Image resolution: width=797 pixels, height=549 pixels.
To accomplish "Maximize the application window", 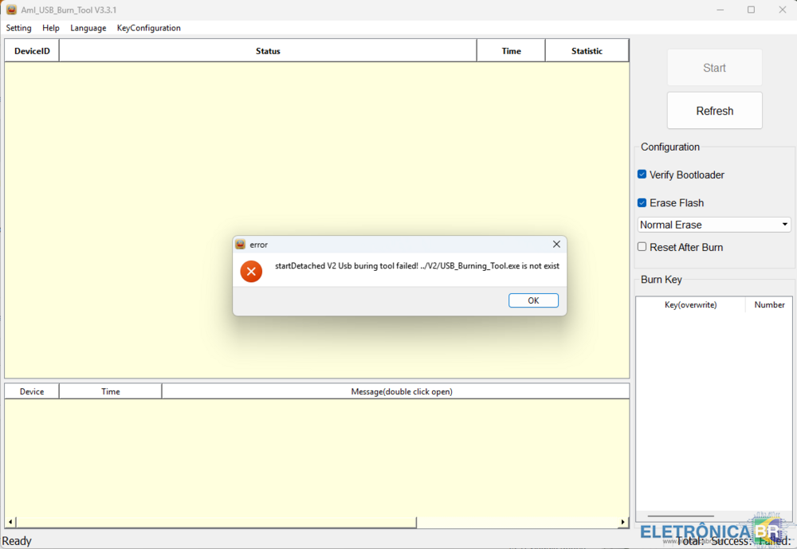I will [751, 10].
